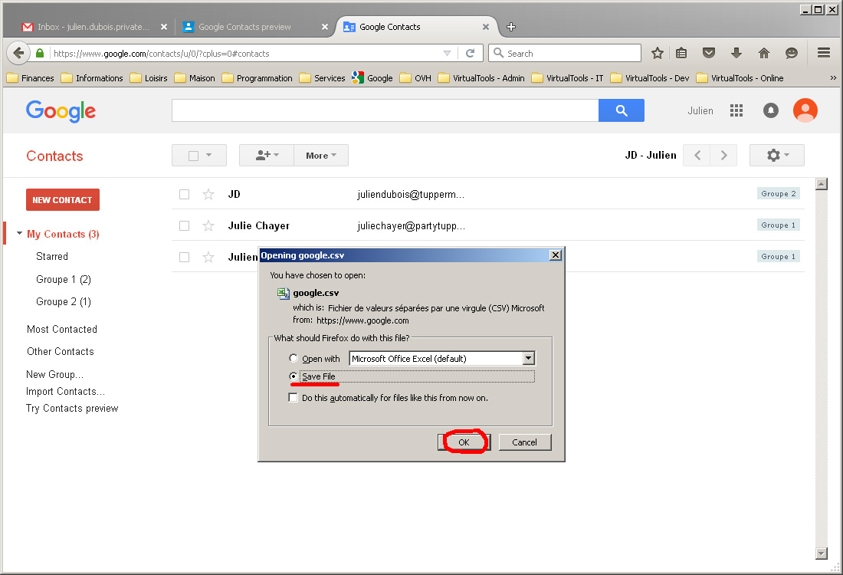This screenshot has height=575, width=843.
Task: Open the Firefox hamburger menu
Action: click(824, 53)
